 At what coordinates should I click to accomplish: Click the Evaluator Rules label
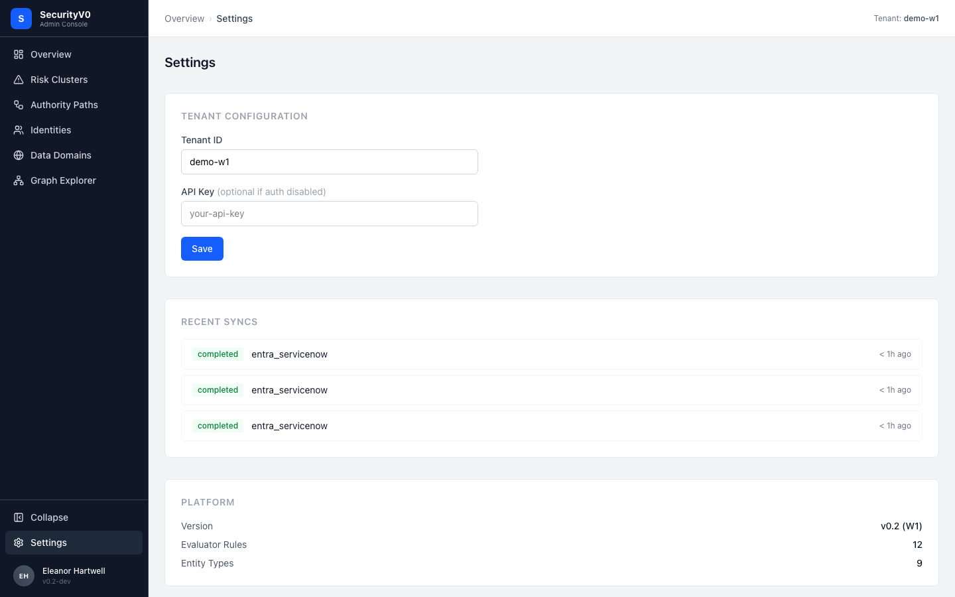(x=214, y=545)
